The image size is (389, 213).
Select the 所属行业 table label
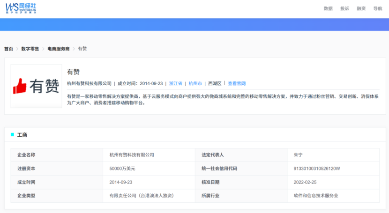click(210, 196)
